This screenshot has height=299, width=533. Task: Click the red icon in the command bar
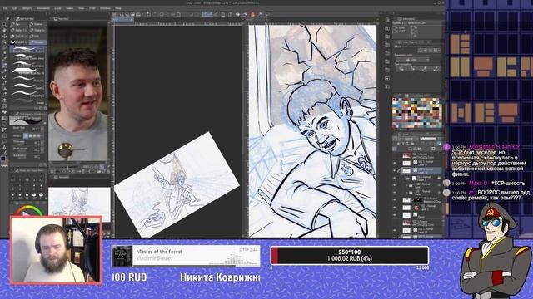click(252, 14)
